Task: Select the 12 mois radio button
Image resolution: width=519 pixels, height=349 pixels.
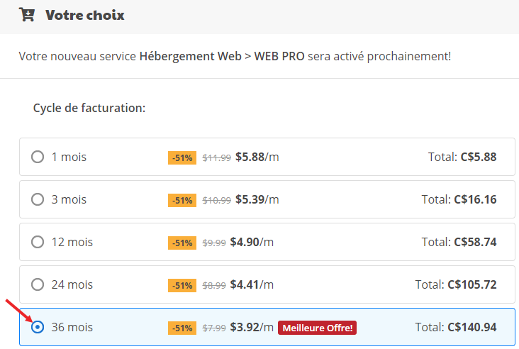Action: pos(38,243)
